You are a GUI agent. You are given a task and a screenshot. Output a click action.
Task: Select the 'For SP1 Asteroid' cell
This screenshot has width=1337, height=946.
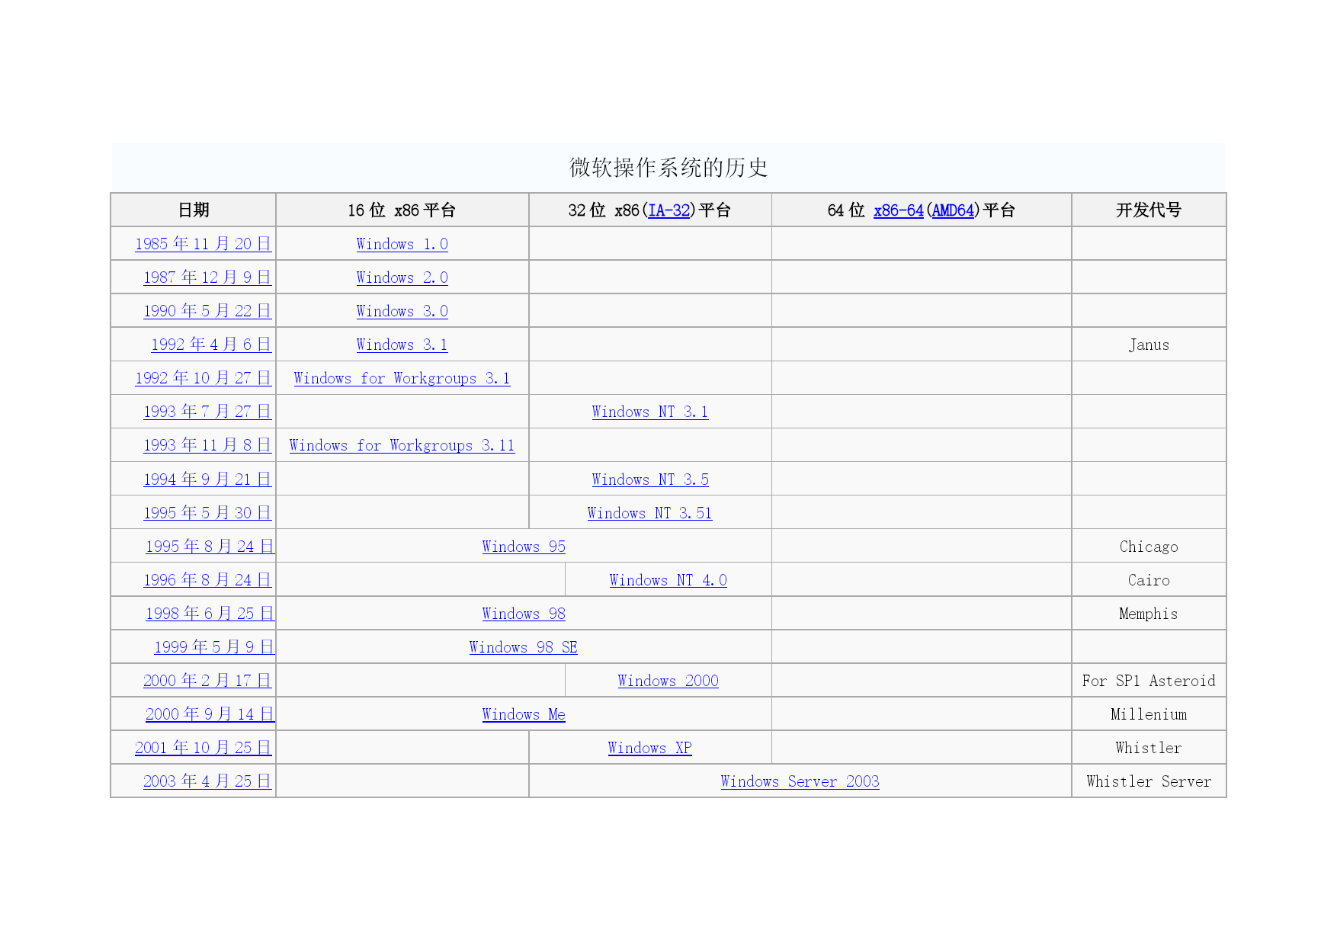coord(1149,681)
